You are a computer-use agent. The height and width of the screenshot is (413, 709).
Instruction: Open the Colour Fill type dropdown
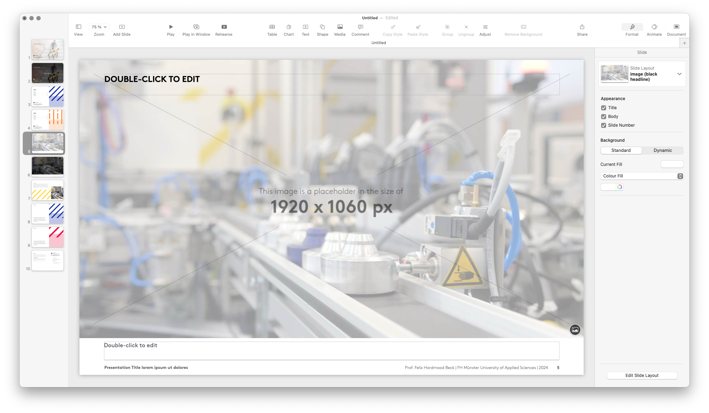pos(642,176)
